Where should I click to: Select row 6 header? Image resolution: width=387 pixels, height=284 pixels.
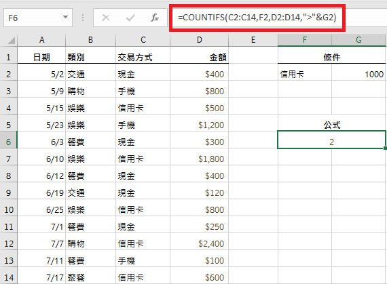point(9,142)
